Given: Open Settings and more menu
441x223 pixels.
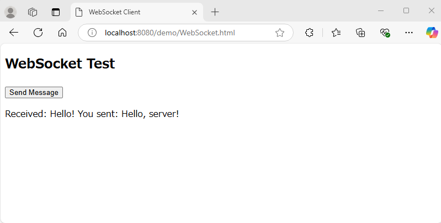Looking at the screenshot, I should tap(409, 33).
